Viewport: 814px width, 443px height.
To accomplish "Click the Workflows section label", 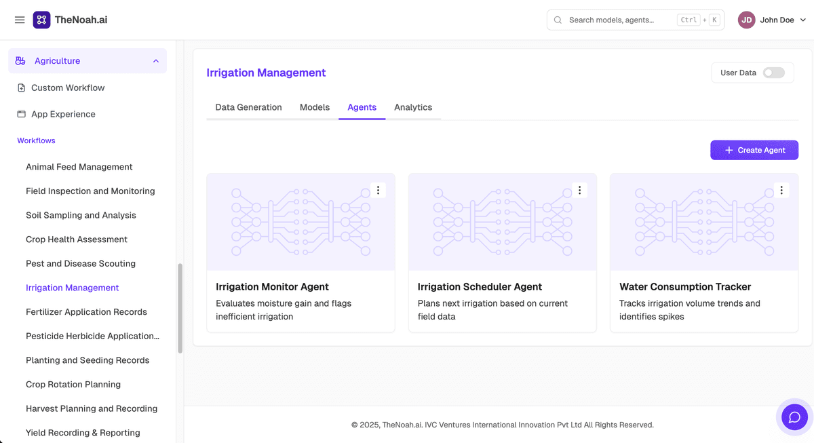I will pos(36,141).
